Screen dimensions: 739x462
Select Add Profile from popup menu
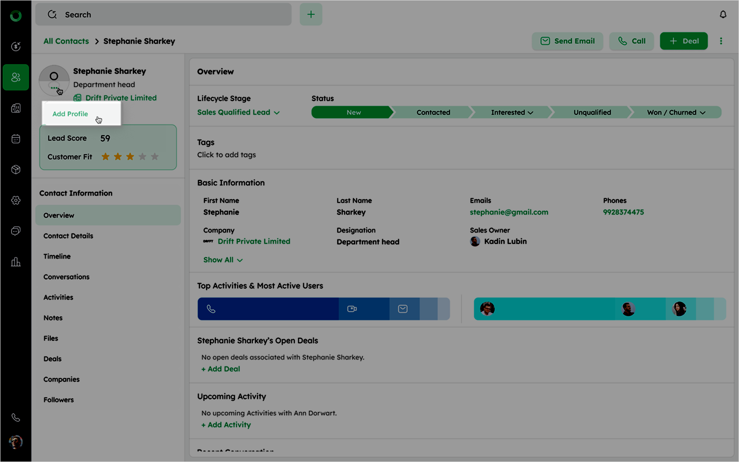[70, 114]
